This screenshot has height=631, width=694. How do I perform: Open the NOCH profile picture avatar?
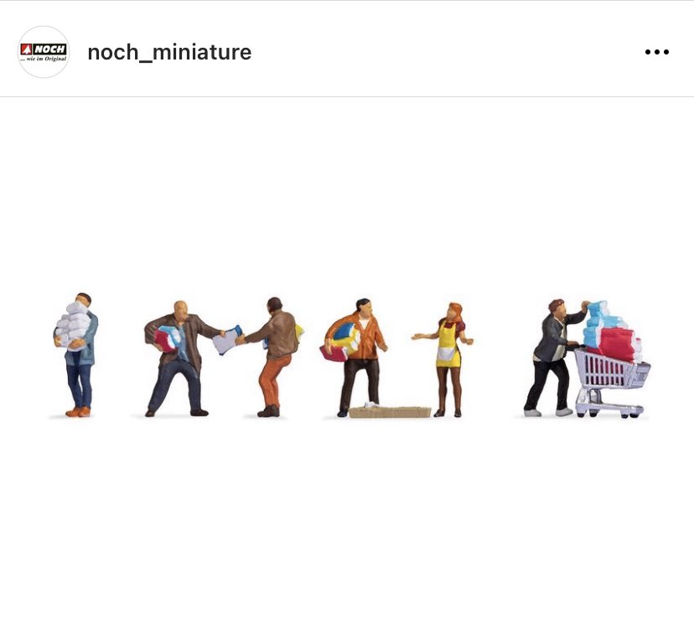tap(44, 52)
